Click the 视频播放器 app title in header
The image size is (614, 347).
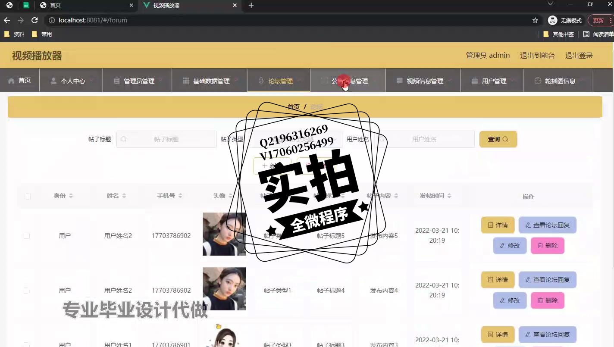pyautogui.click(x=37, y=56)
